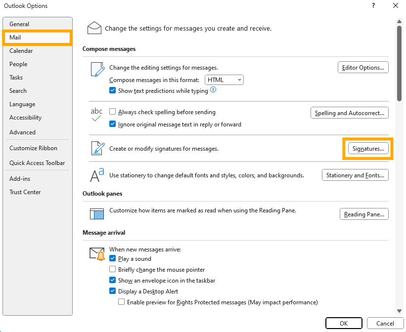This screenshot has width=406, height=332.
Task: Disable Show text predictions while typing
Action: point(112,90)
